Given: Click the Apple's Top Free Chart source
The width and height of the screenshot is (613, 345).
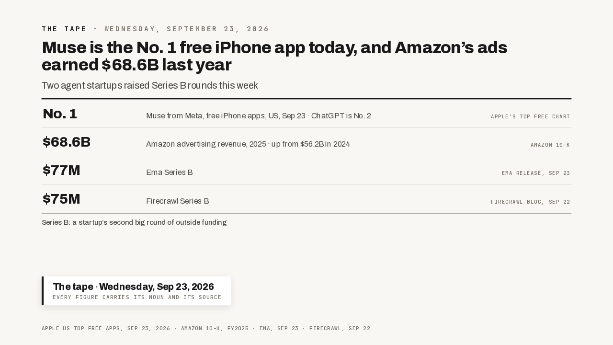Looking at the screenshot, I should (x=531, y=116).
